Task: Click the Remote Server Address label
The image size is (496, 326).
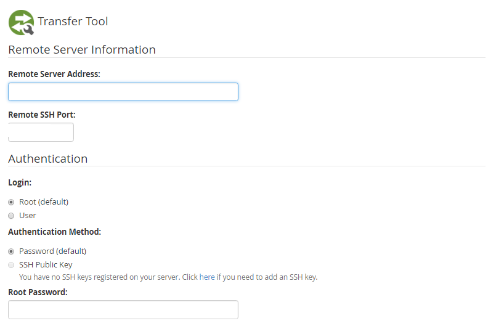Action: (x=54, y=74)
